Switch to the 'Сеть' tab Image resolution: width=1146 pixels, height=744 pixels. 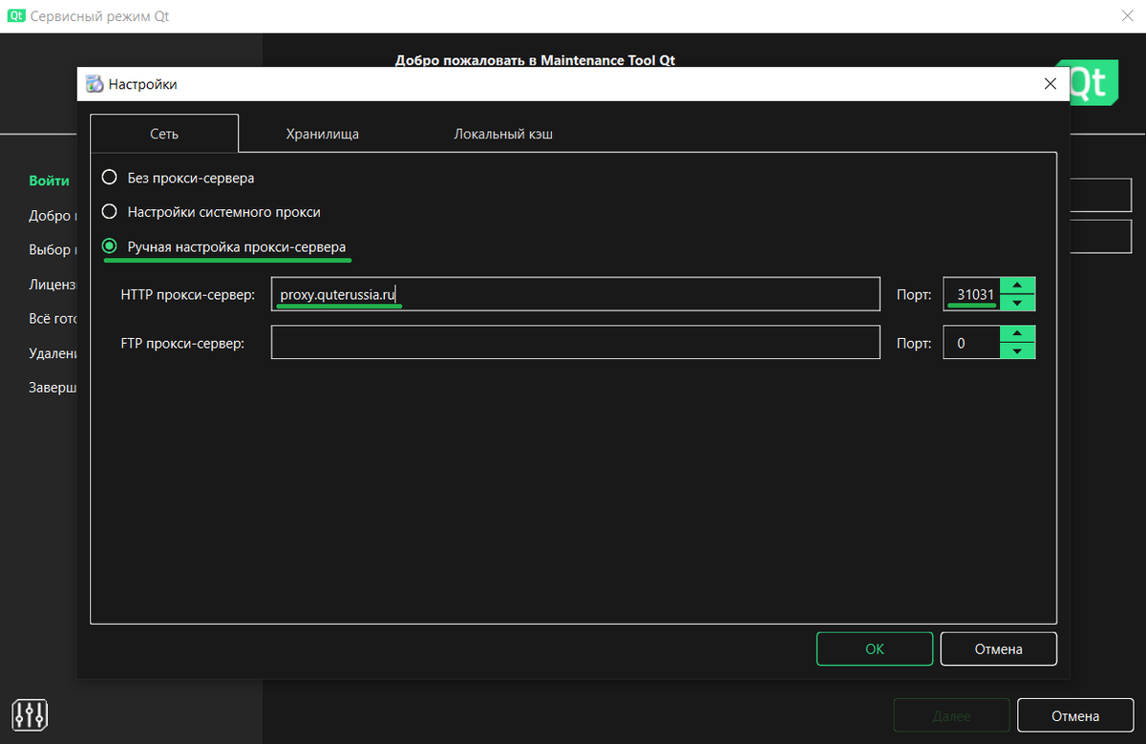pos(164,134)
